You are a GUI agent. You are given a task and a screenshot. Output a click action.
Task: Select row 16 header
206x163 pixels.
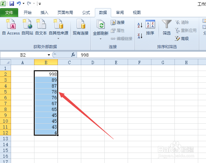tap(6, 156)
